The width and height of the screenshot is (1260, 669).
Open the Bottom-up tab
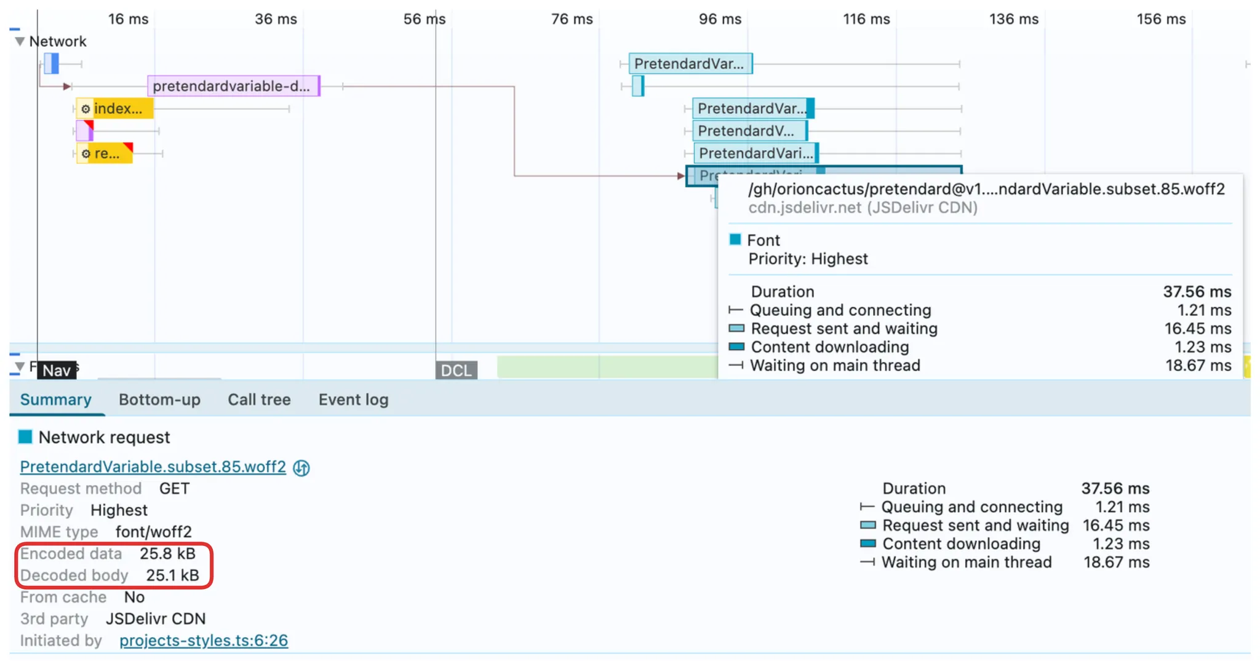[x=159, y=399]
